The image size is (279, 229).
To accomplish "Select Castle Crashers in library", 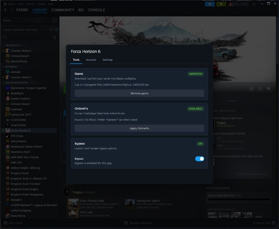I will 20,99.
